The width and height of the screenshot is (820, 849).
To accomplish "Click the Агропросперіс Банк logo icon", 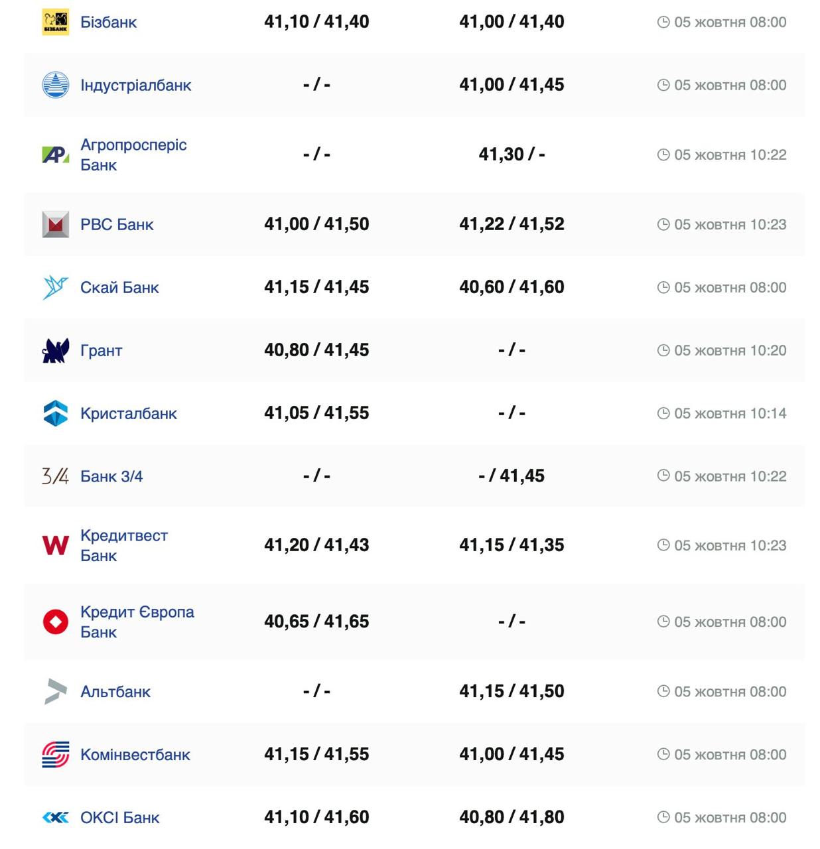I will click(55, 155).
